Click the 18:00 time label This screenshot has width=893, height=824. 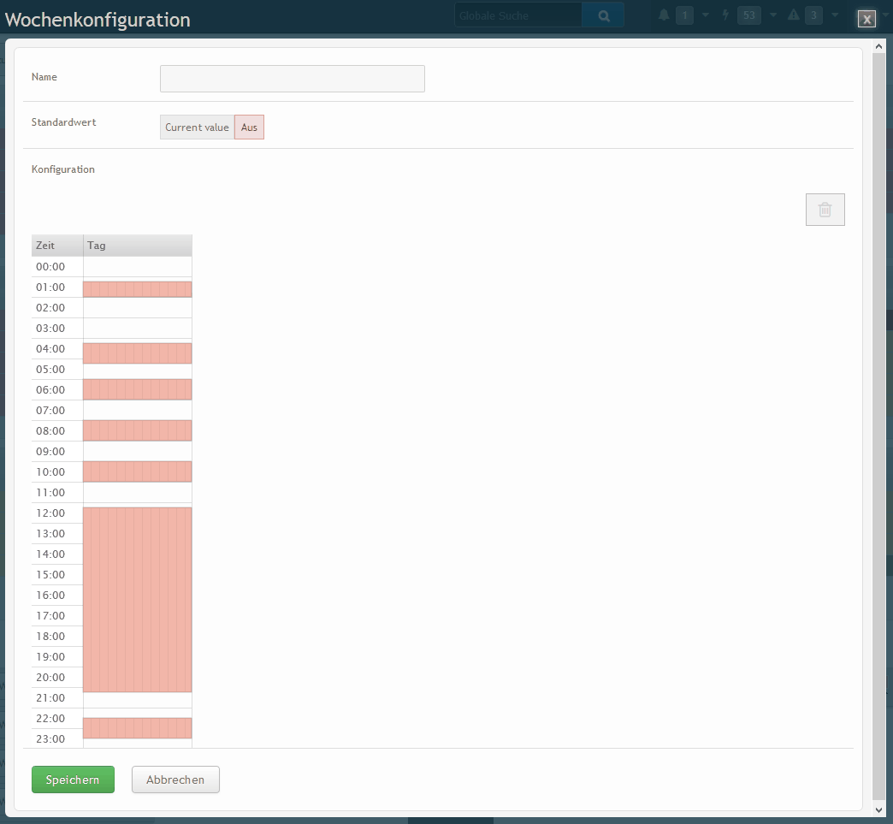pos(50,636)
